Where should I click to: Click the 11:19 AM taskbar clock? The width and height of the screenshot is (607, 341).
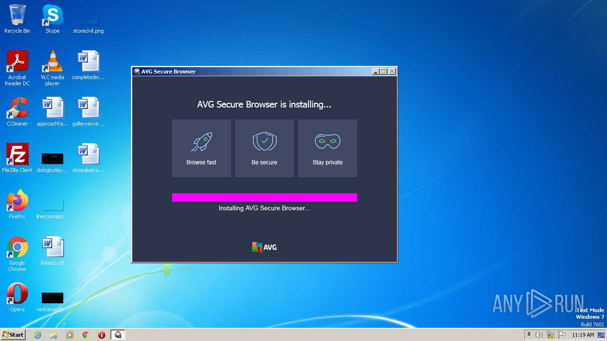coord(583,335)
